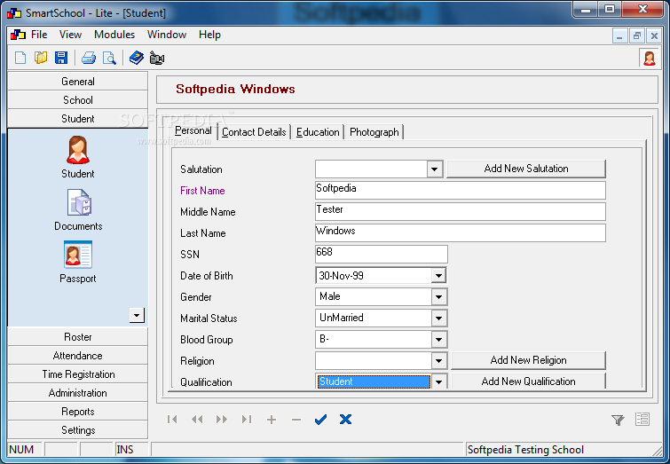
Task: Open the Reports sidebar section
Action: 78,412
